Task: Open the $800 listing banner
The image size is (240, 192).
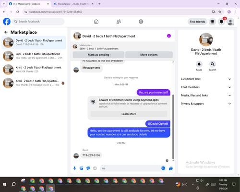Action: coord(122,47)
